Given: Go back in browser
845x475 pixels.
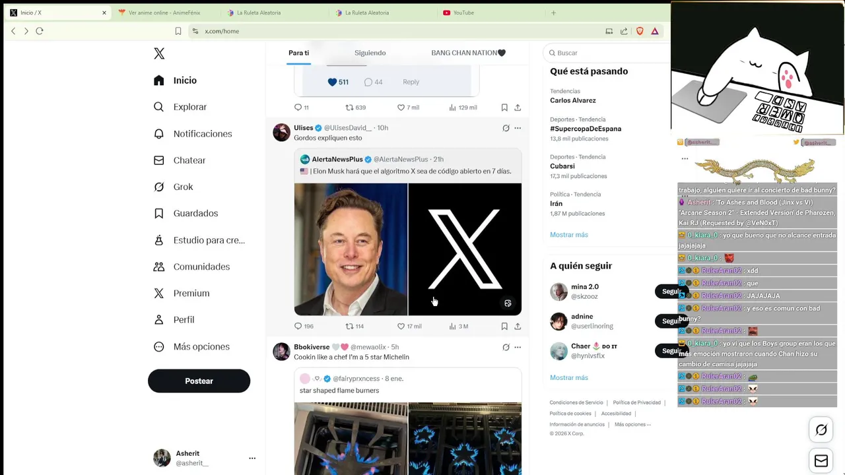Looking at the screenshot, I should pos(13,31).
